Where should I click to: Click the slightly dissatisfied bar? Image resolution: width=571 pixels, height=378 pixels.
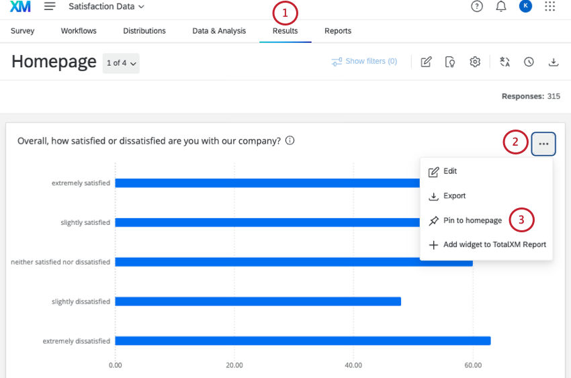(x=258, y=301)
